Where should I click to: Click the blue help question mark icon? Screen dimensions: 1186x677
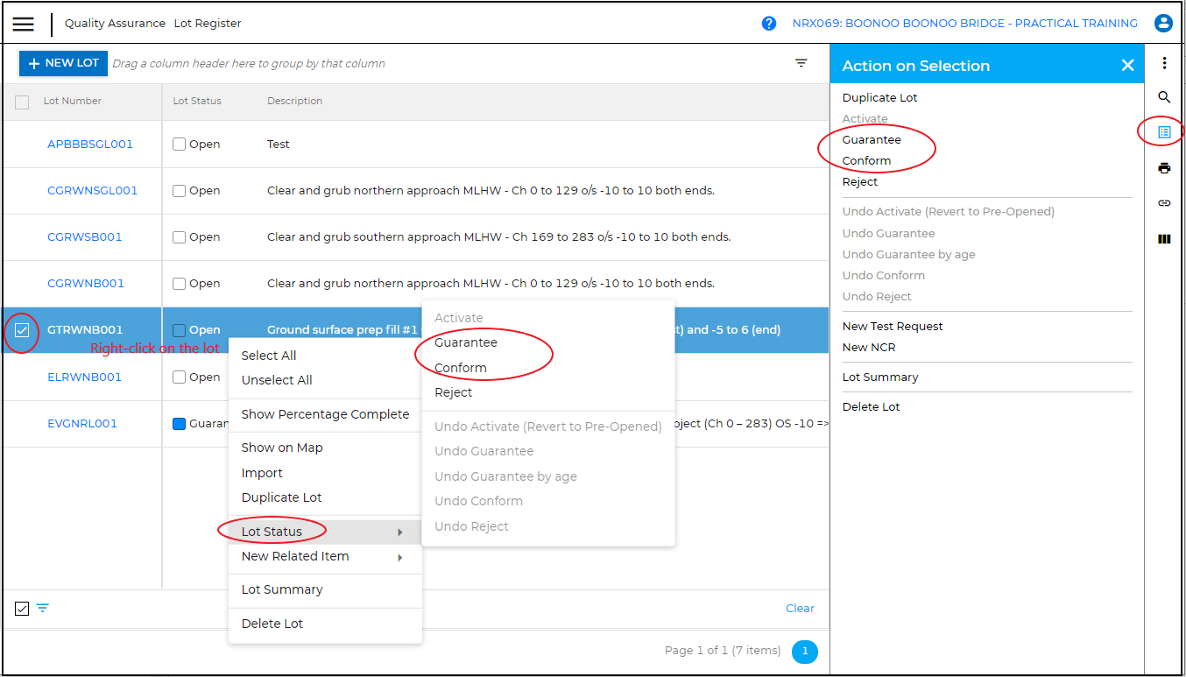[769, 24]
